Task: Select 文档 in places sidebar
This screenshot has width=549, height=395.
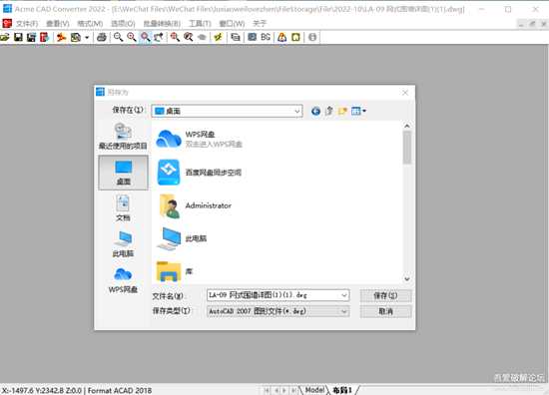Action: (123, 208)
